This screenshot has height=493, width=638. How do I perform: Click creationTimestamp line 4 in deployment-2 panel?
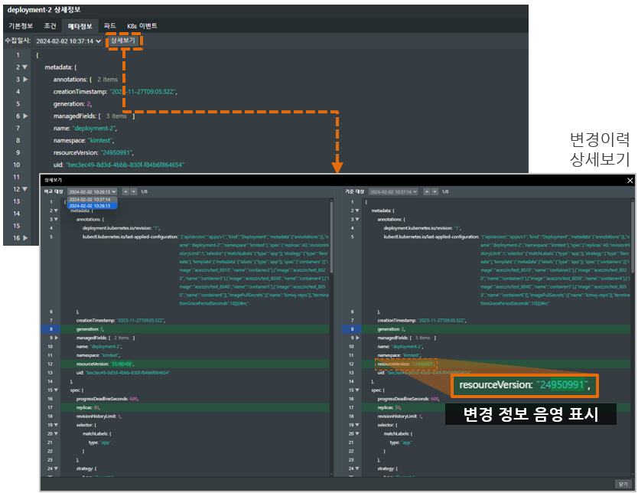pyautogui.click(x=116, y=92)
